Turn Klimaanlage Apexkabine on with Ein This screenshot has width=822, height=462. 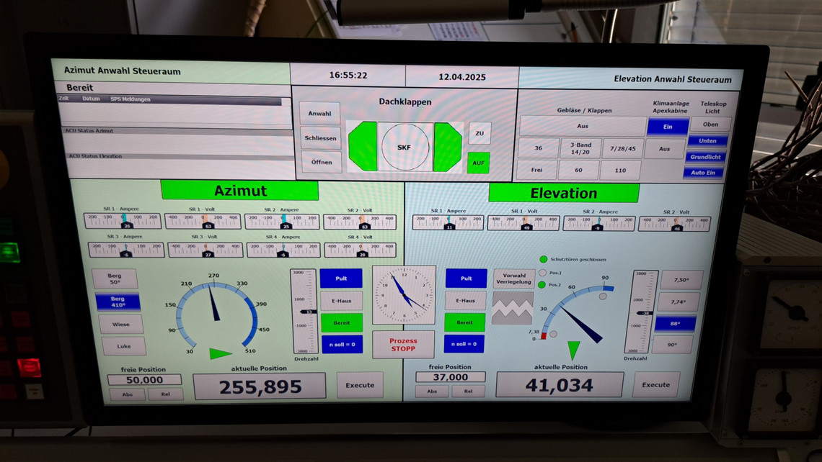coord(667,126)
